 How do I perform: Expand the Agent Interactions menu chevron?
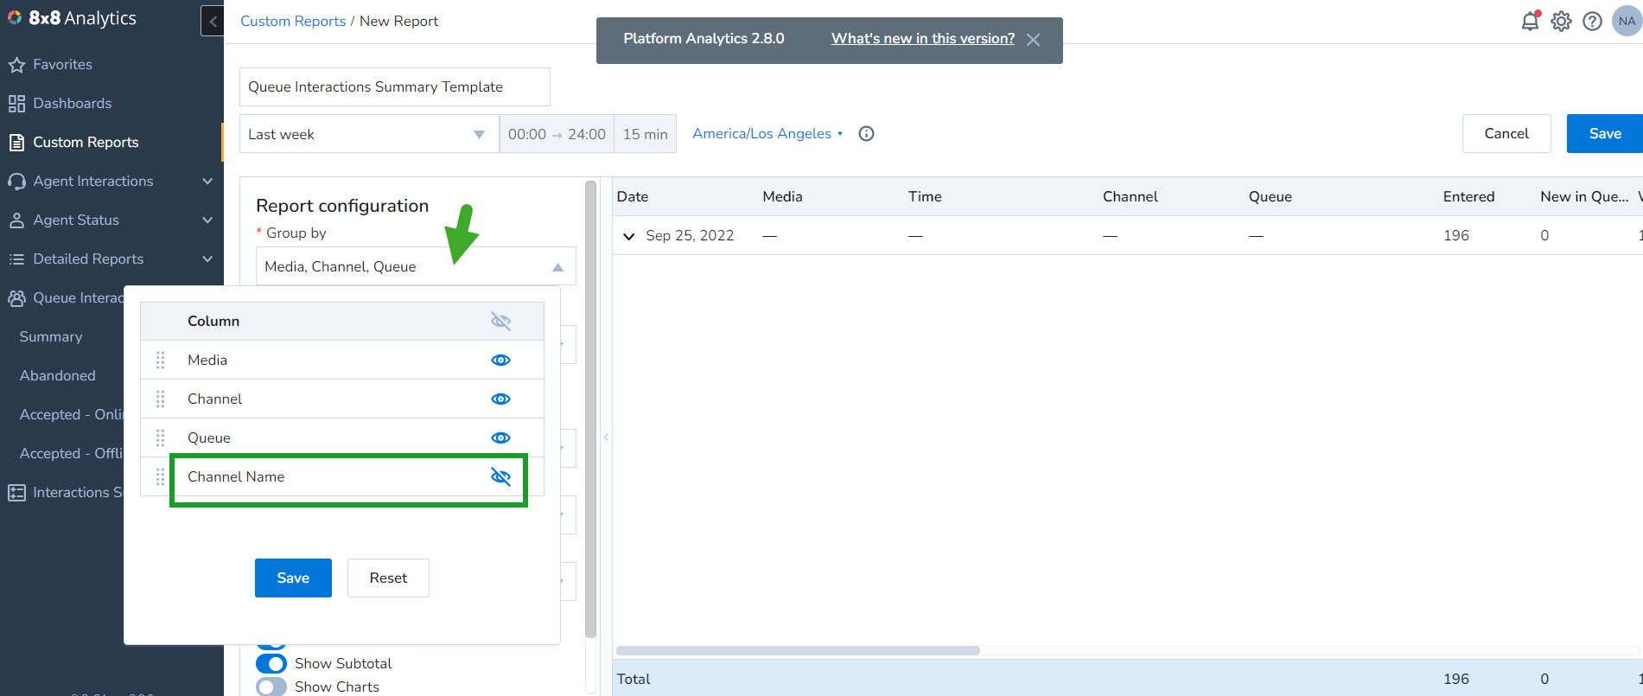click(207, 182)
